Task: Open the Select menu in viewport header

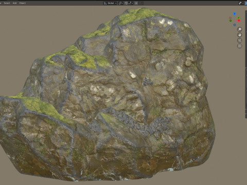Action: [x=7, y=3]
